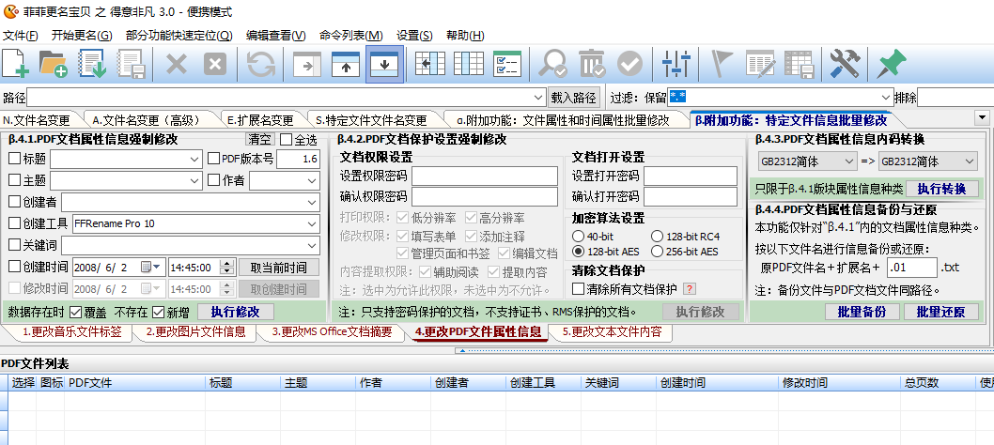
Task: Click the 批量备份 button
Action: click(862, 312)
